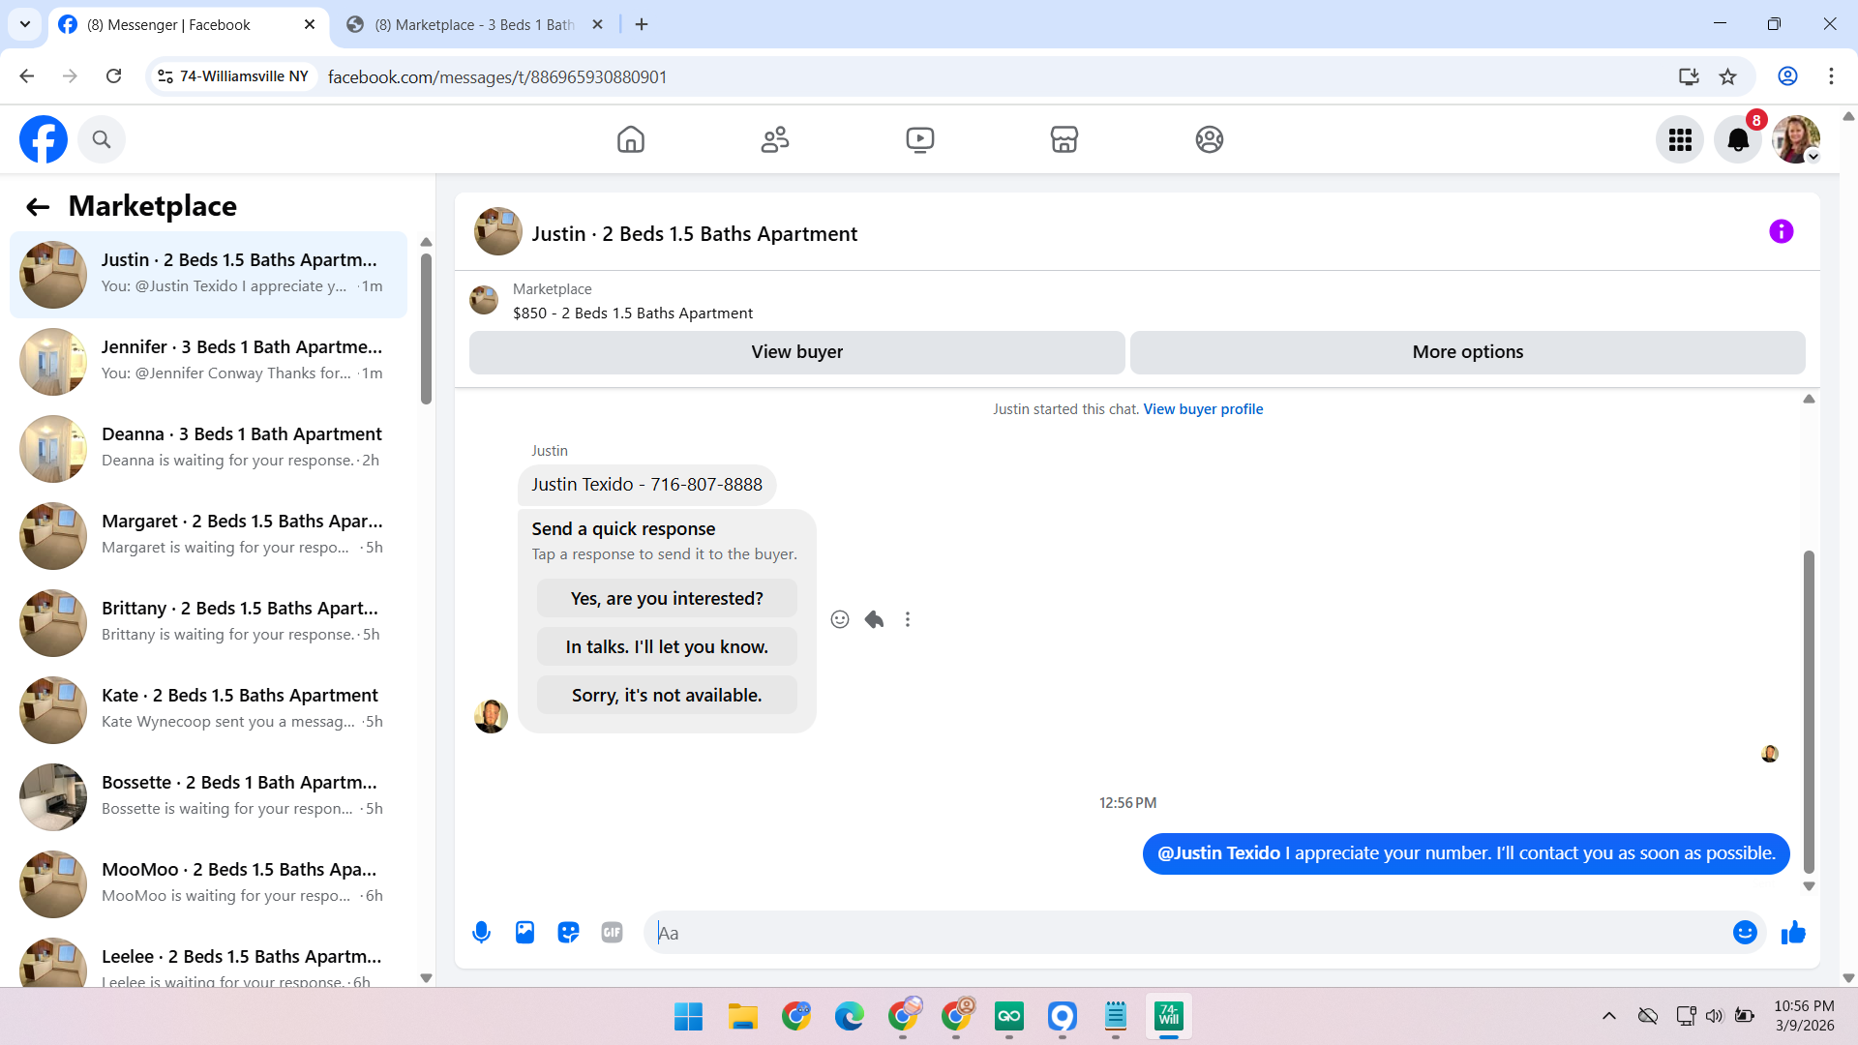1858x1045 pixels.
Task: Open more options dots beside message
Action: [908, 619]
